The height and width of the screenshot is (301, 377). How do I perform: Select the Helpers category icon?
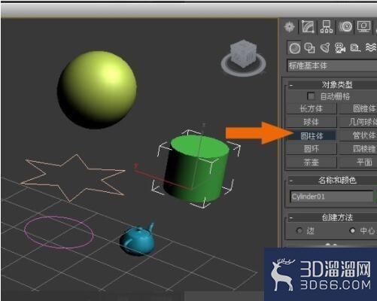[355, 48]
